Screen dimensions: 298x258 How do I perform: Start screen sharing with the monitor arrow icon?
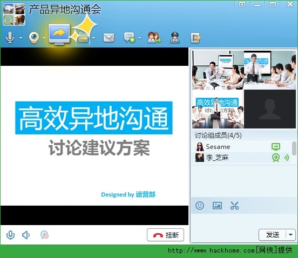[59, 34]
